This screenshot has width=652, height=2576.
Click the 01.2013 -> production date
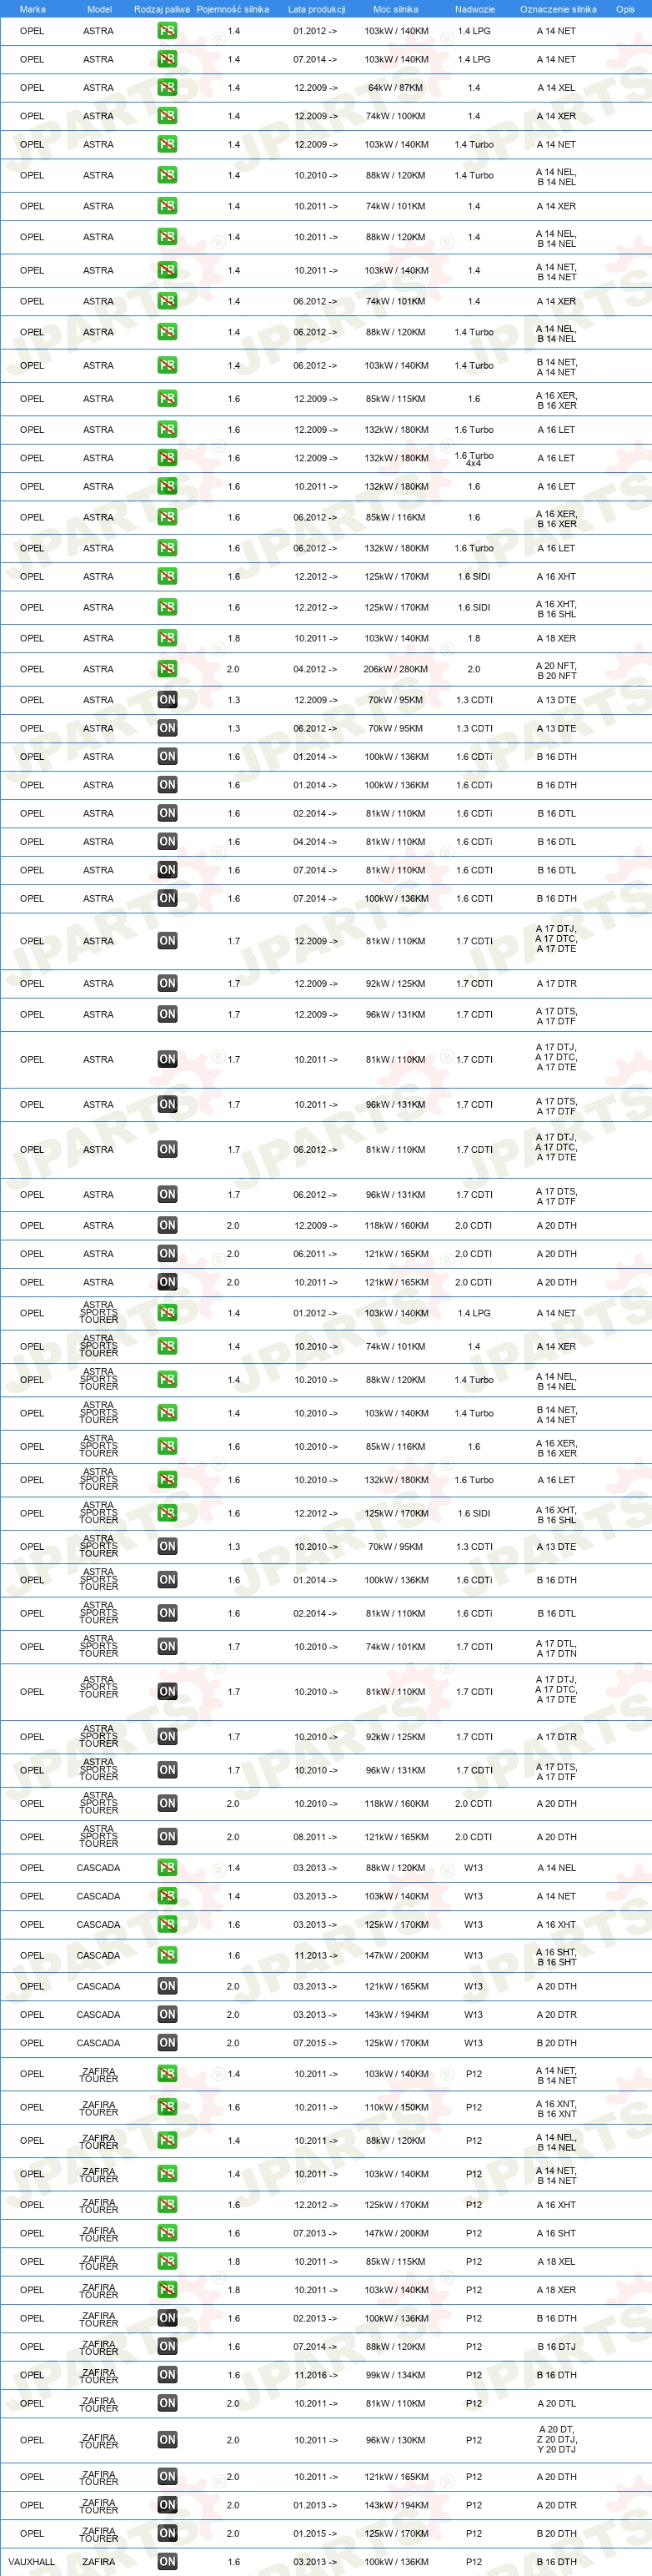click(x=316, y=2505)
